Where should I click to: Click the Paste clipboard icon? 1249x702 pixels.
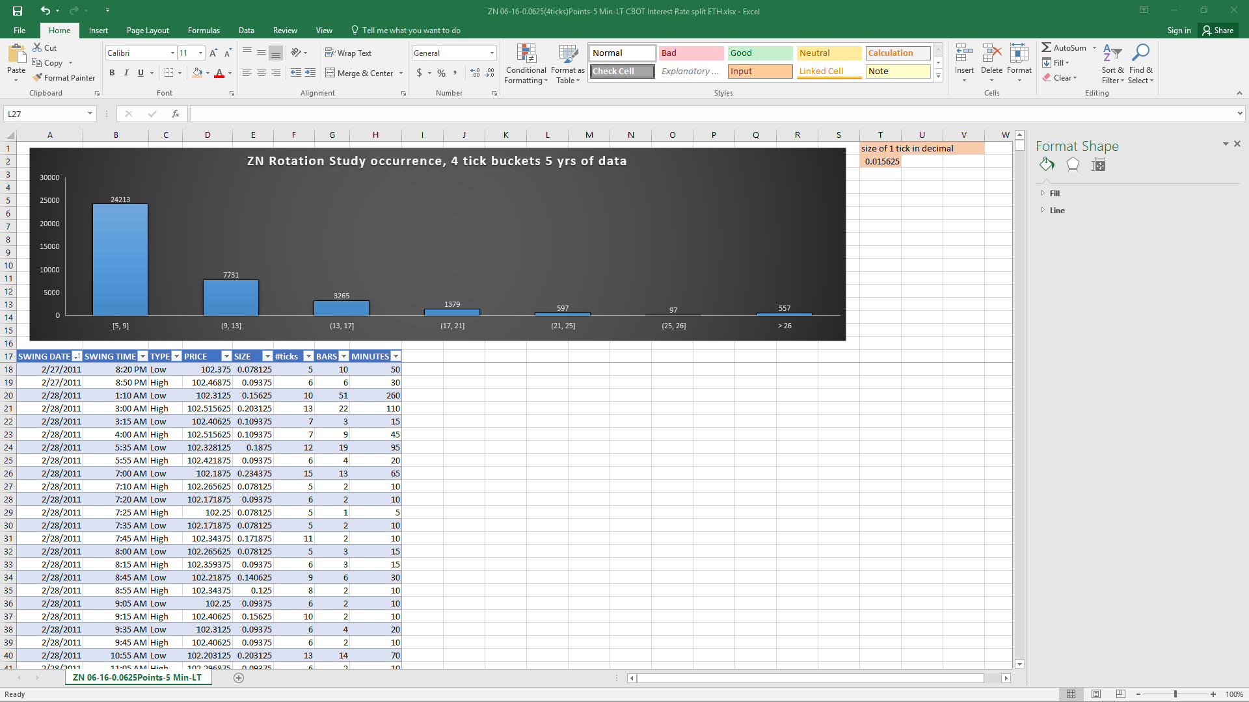coord(16,55)
